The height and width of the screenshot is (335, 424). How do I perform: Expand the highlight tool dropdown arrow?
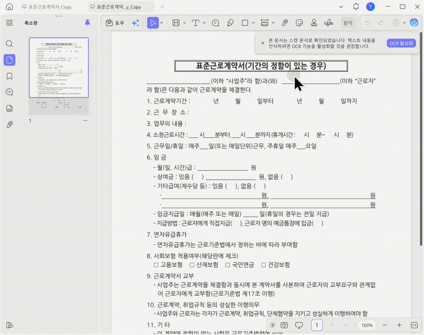(x=185, y=23)
